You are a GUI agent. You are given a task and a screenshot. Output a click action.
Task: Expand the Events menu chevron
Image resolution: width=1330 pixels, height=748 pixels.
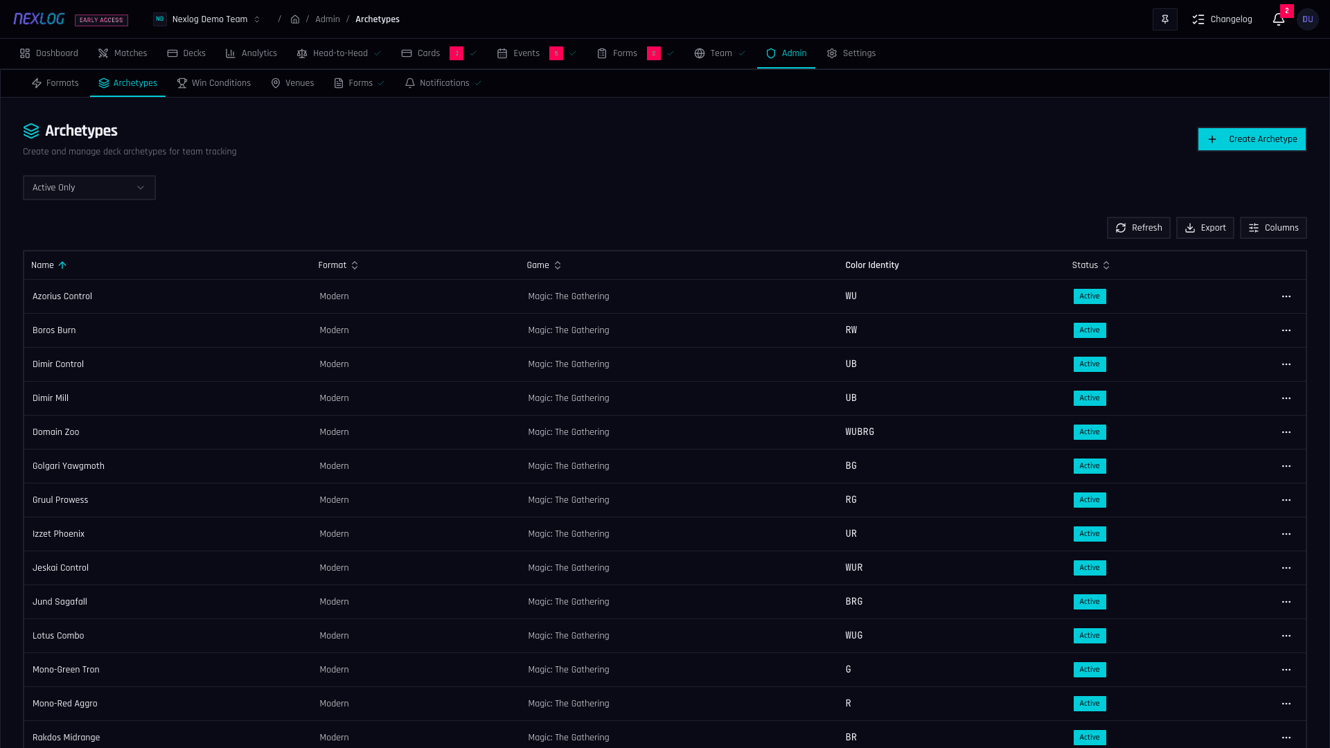point(573,53)
